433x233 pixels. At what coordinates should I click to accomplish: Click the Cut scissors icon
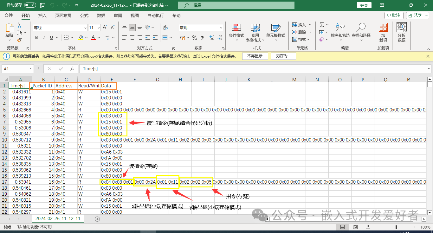(x=19, y=25)
